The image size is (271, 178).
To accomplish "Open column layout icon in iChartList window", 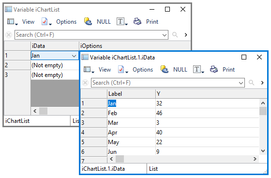I will (x=12, y=22).
